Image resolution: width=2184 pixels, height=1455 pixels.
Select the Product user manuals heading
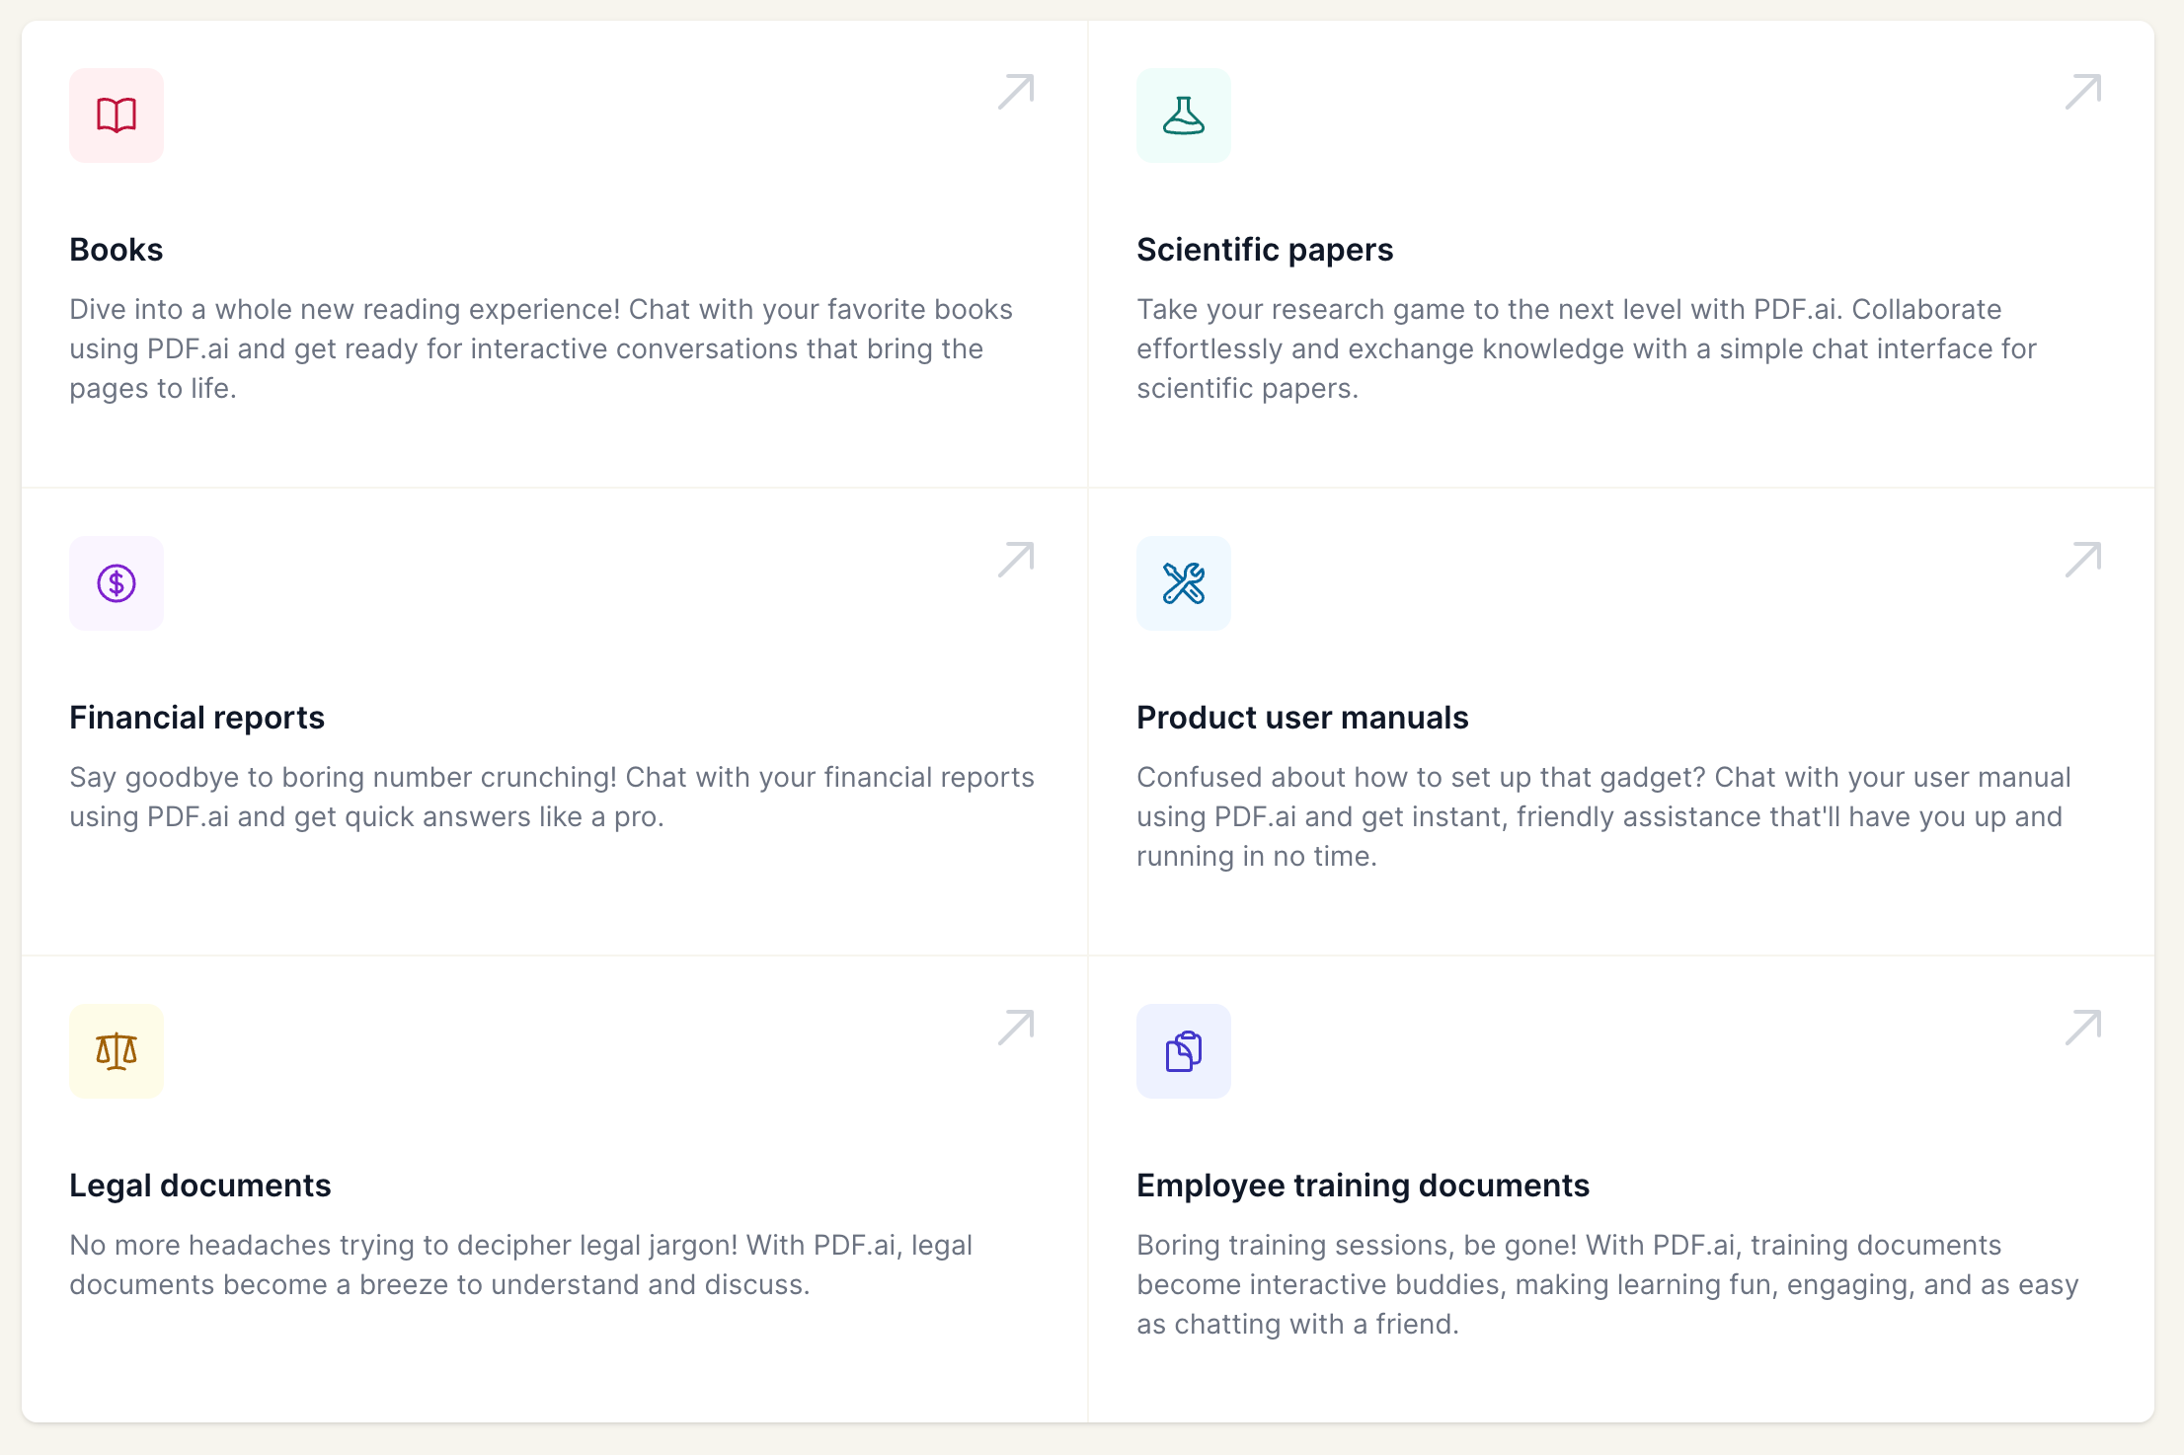click(1301, 718)
